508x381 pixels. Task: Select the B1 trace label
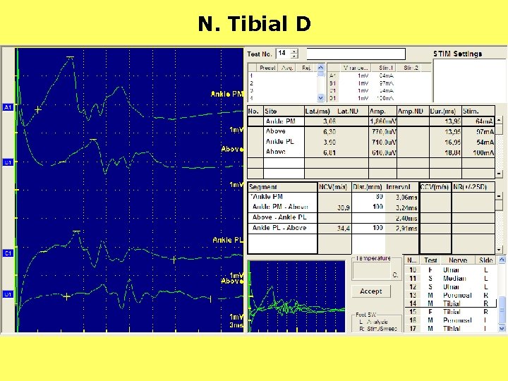[8, 162]
